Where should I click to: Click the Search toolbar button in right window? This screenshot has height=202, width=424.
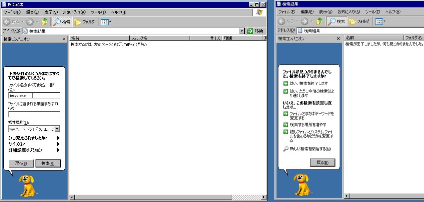[x=337, y=21]
